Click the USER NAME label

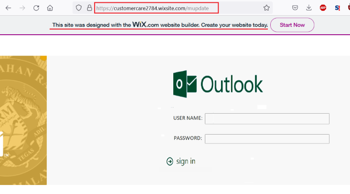(x=188, y=118)
